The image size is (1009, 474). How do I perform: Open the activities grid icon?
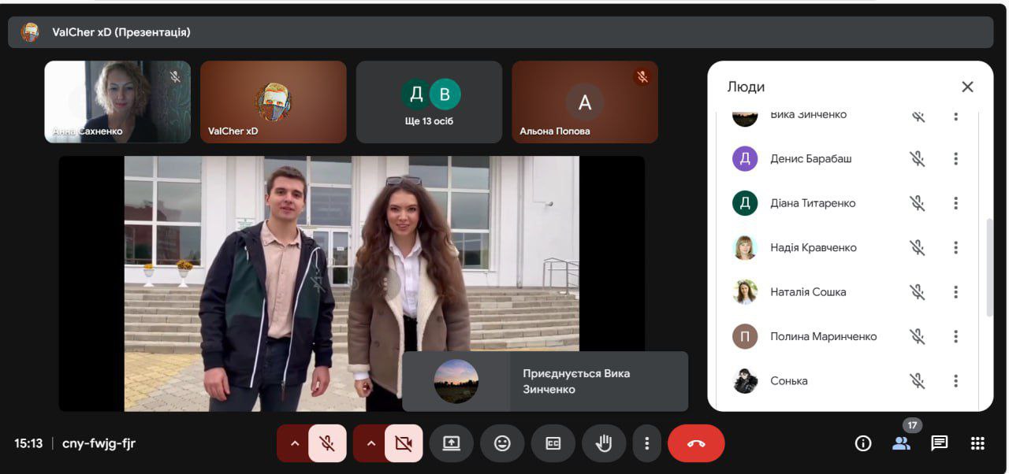(977, 443)
